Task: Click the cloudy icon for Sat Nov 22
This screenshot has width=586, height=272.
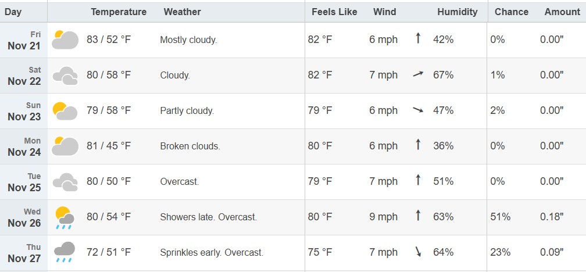Action: [65, 76]
